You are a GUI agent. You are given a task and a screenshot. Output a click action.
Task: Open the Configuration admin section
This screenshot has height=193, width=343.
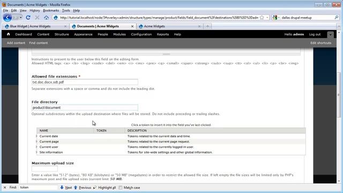coord(141,34)
